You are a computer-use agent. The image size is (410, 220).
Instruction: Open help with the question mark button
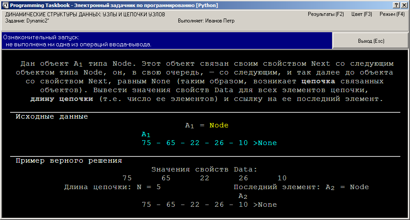click(396, 5)
